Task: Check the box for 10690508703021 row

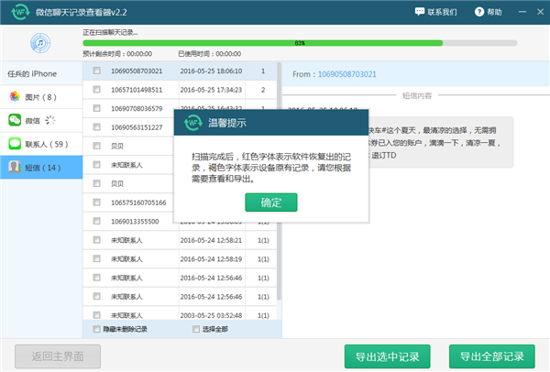Action: click(96, 71)
